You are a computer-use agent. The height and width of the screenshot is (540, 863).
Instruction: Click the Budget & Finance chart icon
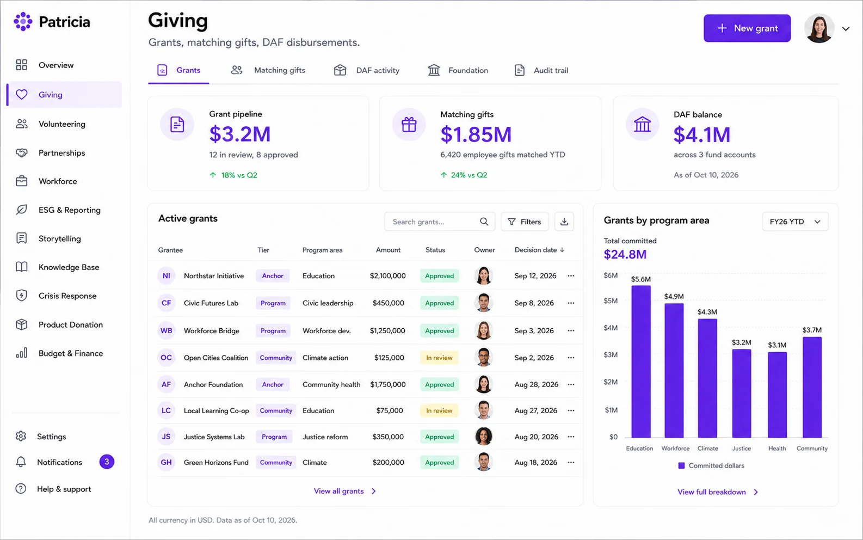pyautogui.click(x=22, y=353)
